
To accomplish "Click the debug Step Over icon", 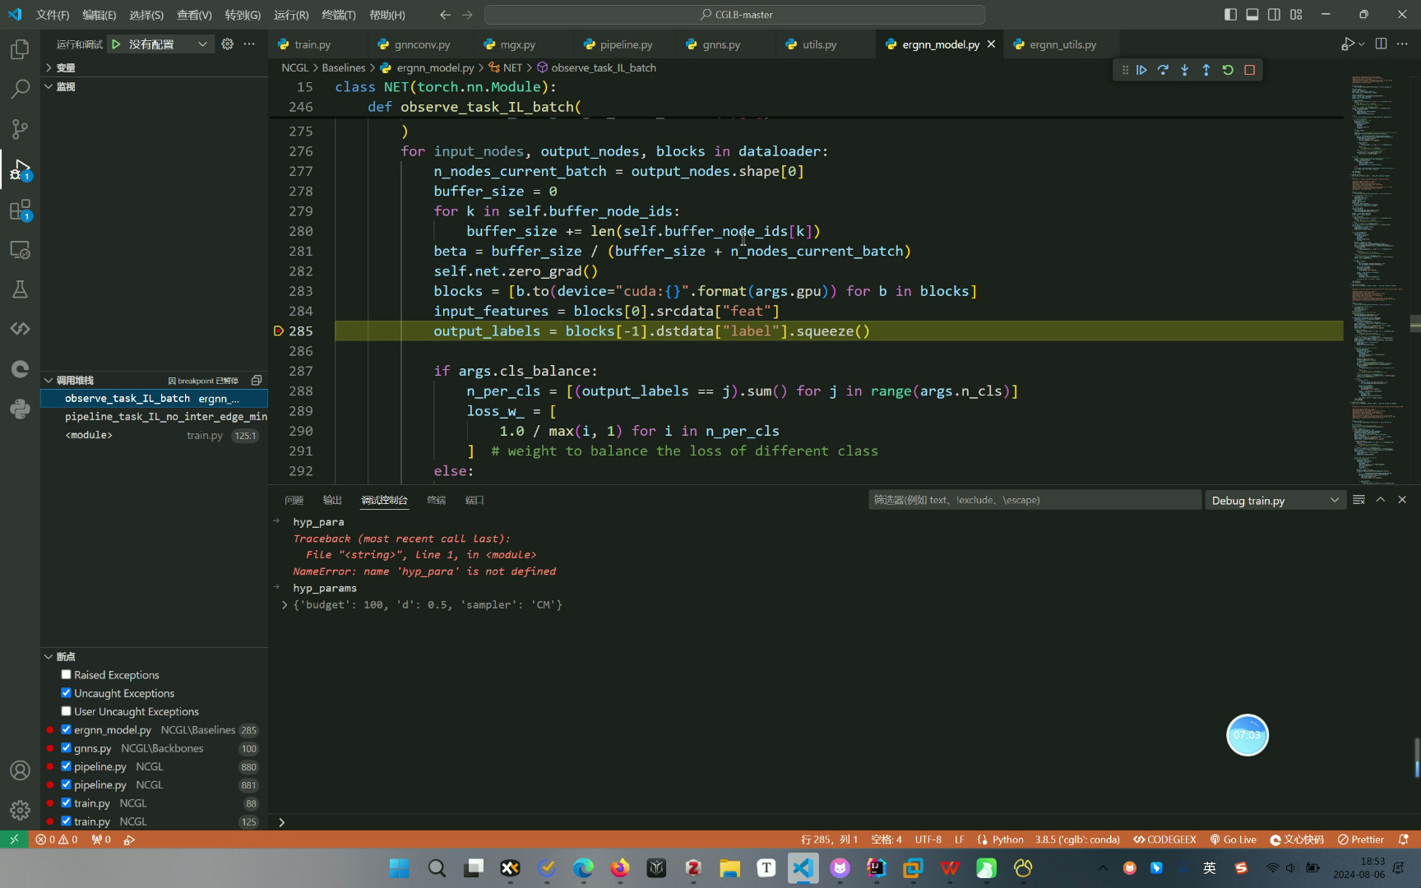I will 1163,70.
